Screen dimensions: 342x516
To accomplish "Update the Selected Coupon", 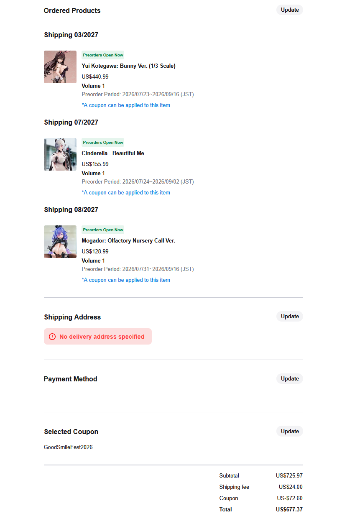I will [290, 432].
